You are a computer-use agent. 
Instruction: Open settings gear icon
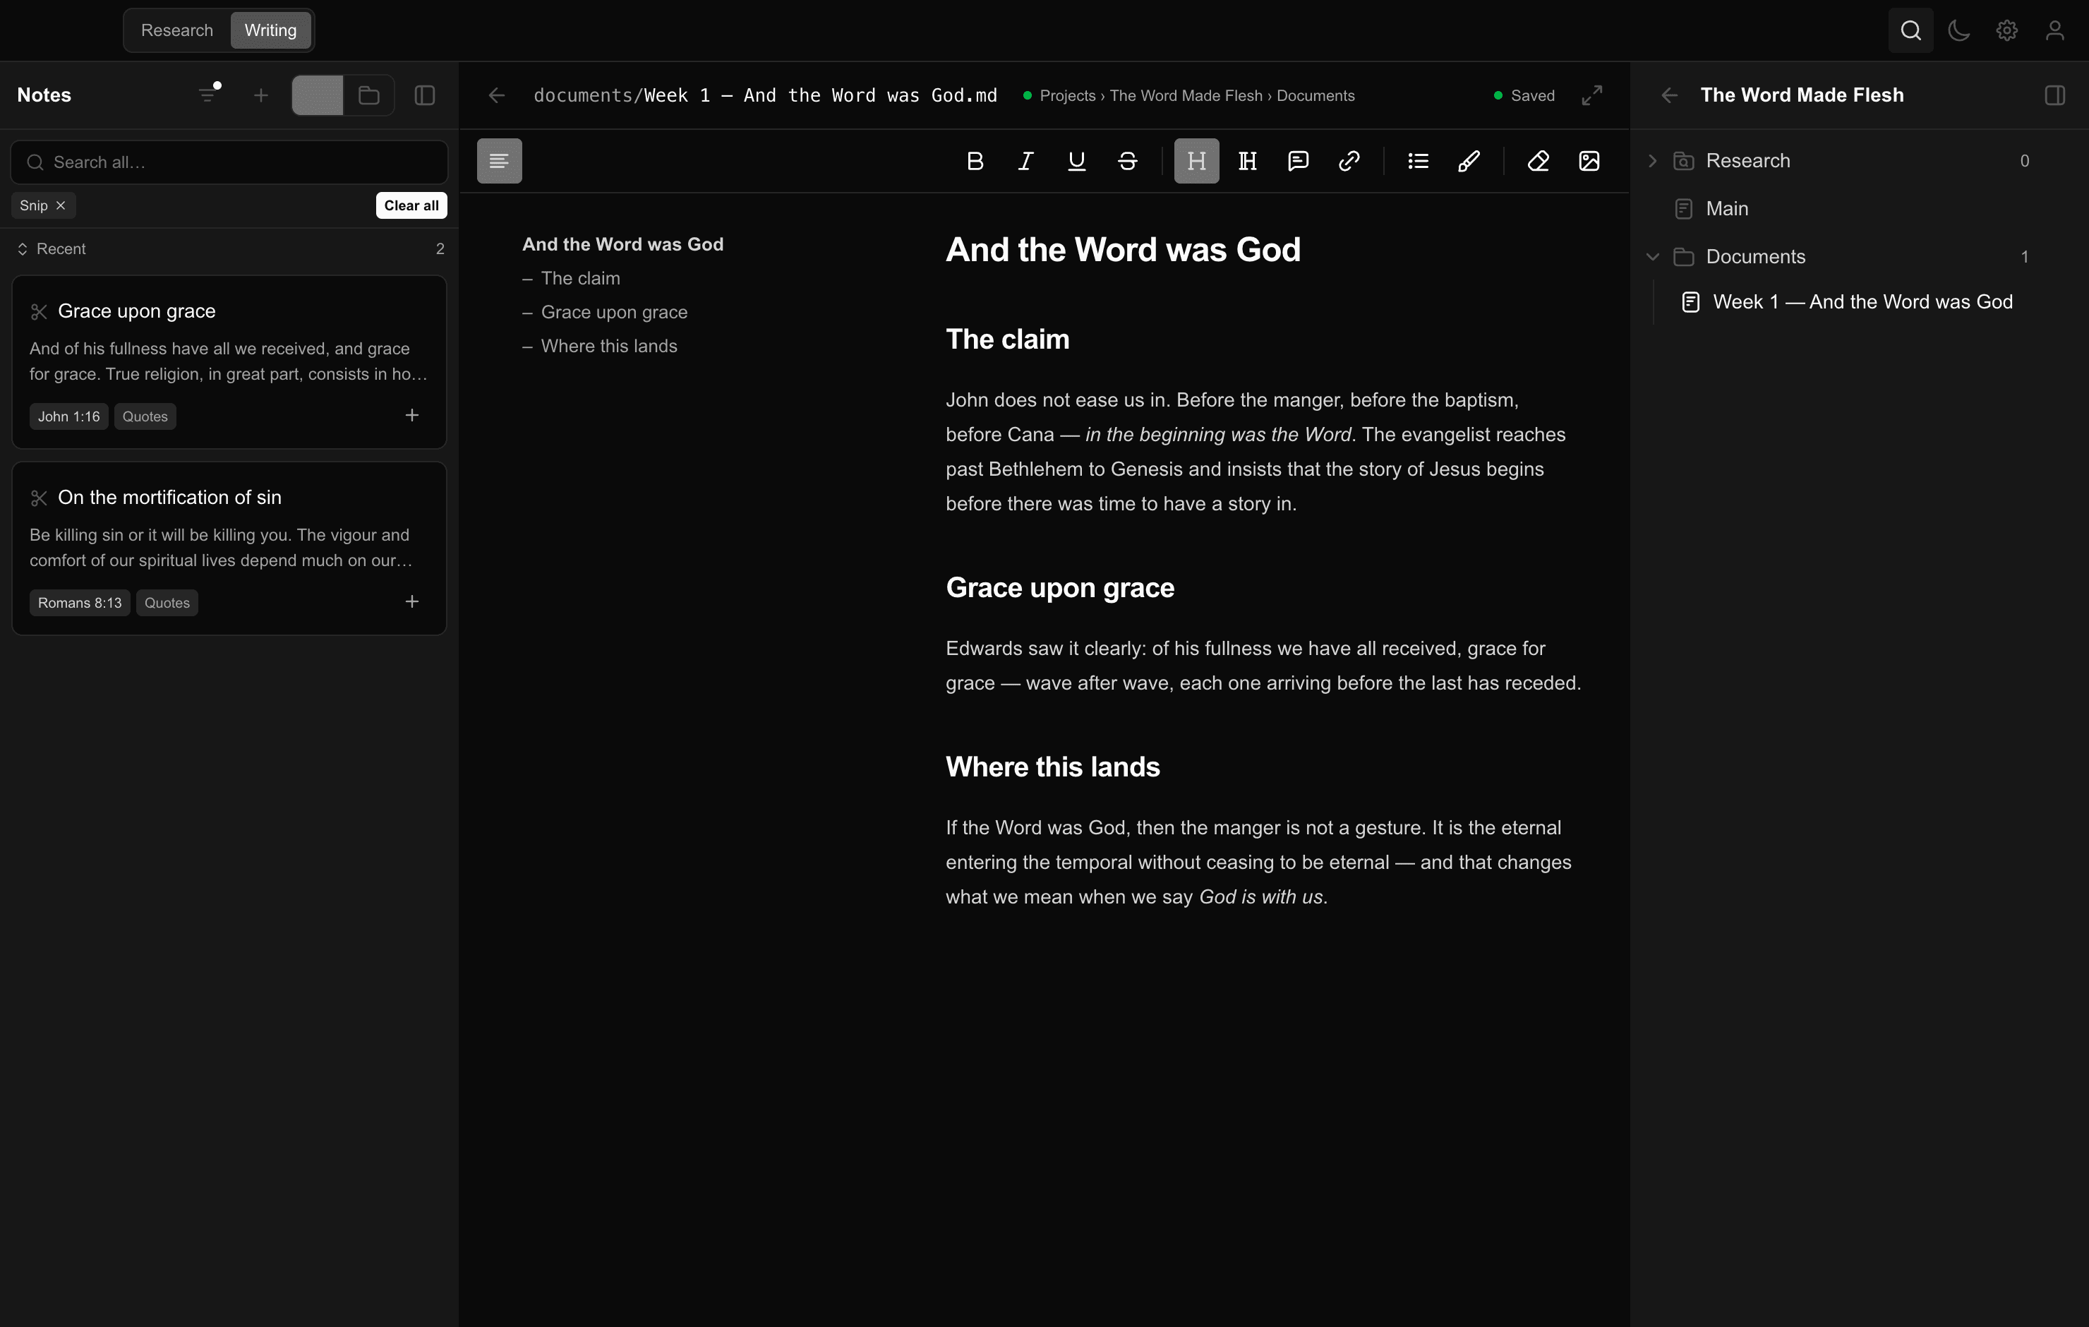pyautogui.click(x=2006, y=30)
